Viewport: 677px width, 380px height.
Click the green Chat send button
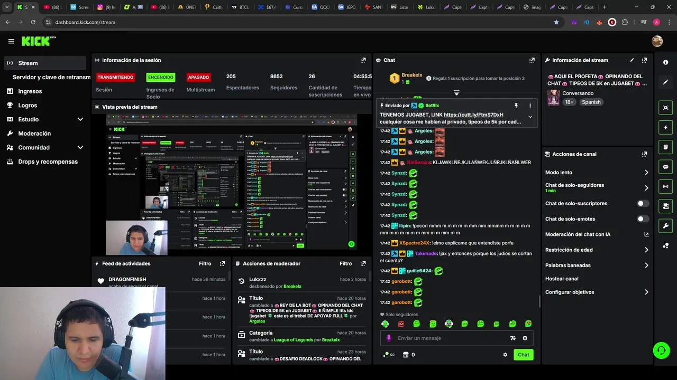coord(523,355)
